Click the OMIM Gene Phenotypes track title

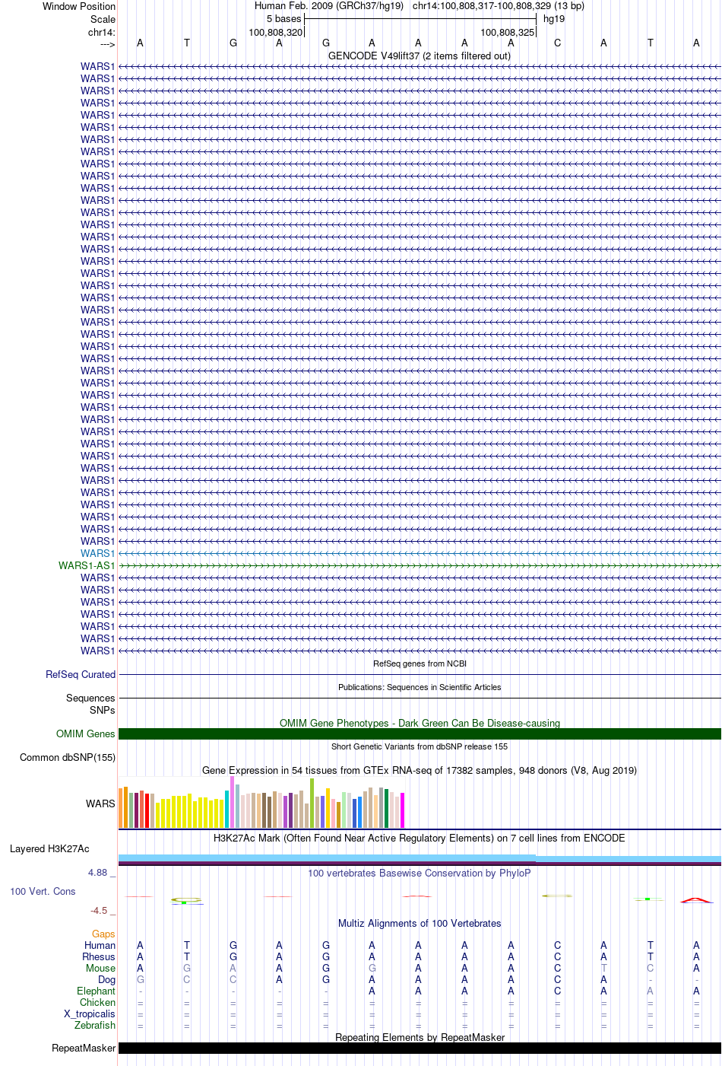coord(420,723)
